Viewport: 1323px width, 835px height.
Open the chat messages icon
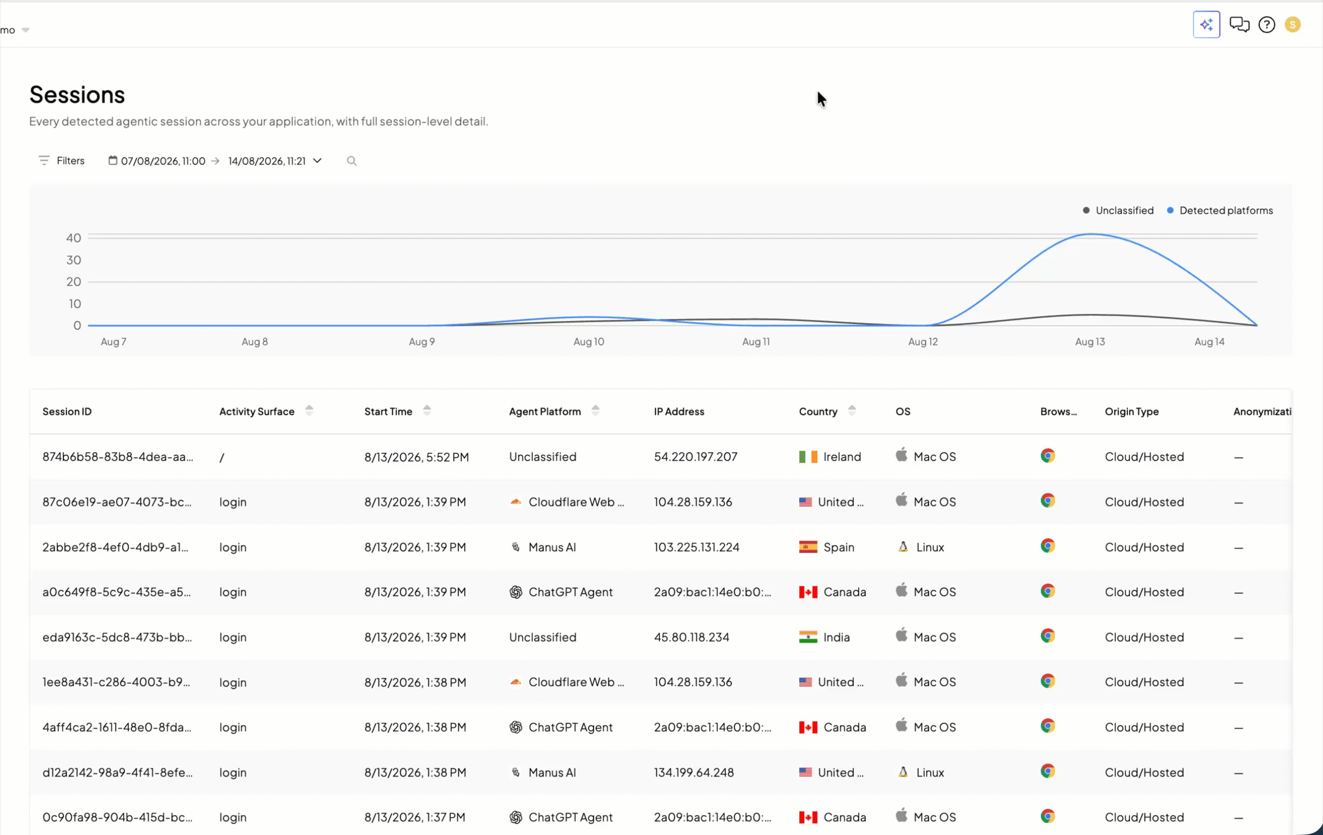1239,25
